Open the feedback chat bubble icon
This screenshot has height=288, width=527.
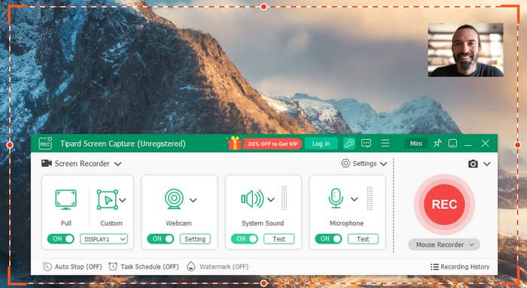366,144
